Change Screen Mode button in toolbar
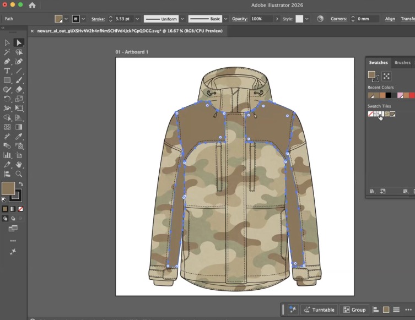This screenshot has width=415, height=320. click(13, 228)
